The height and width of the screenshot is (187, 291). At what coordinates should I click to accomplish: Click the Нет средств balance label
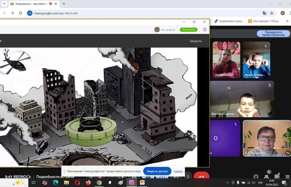tap(168, 30)
